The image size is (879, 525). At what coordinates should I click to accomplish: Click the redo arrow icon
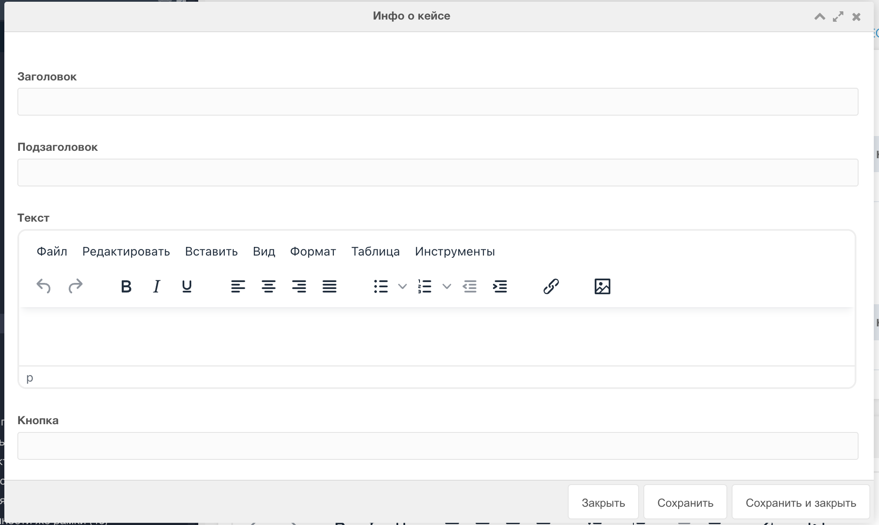point(75,286)
